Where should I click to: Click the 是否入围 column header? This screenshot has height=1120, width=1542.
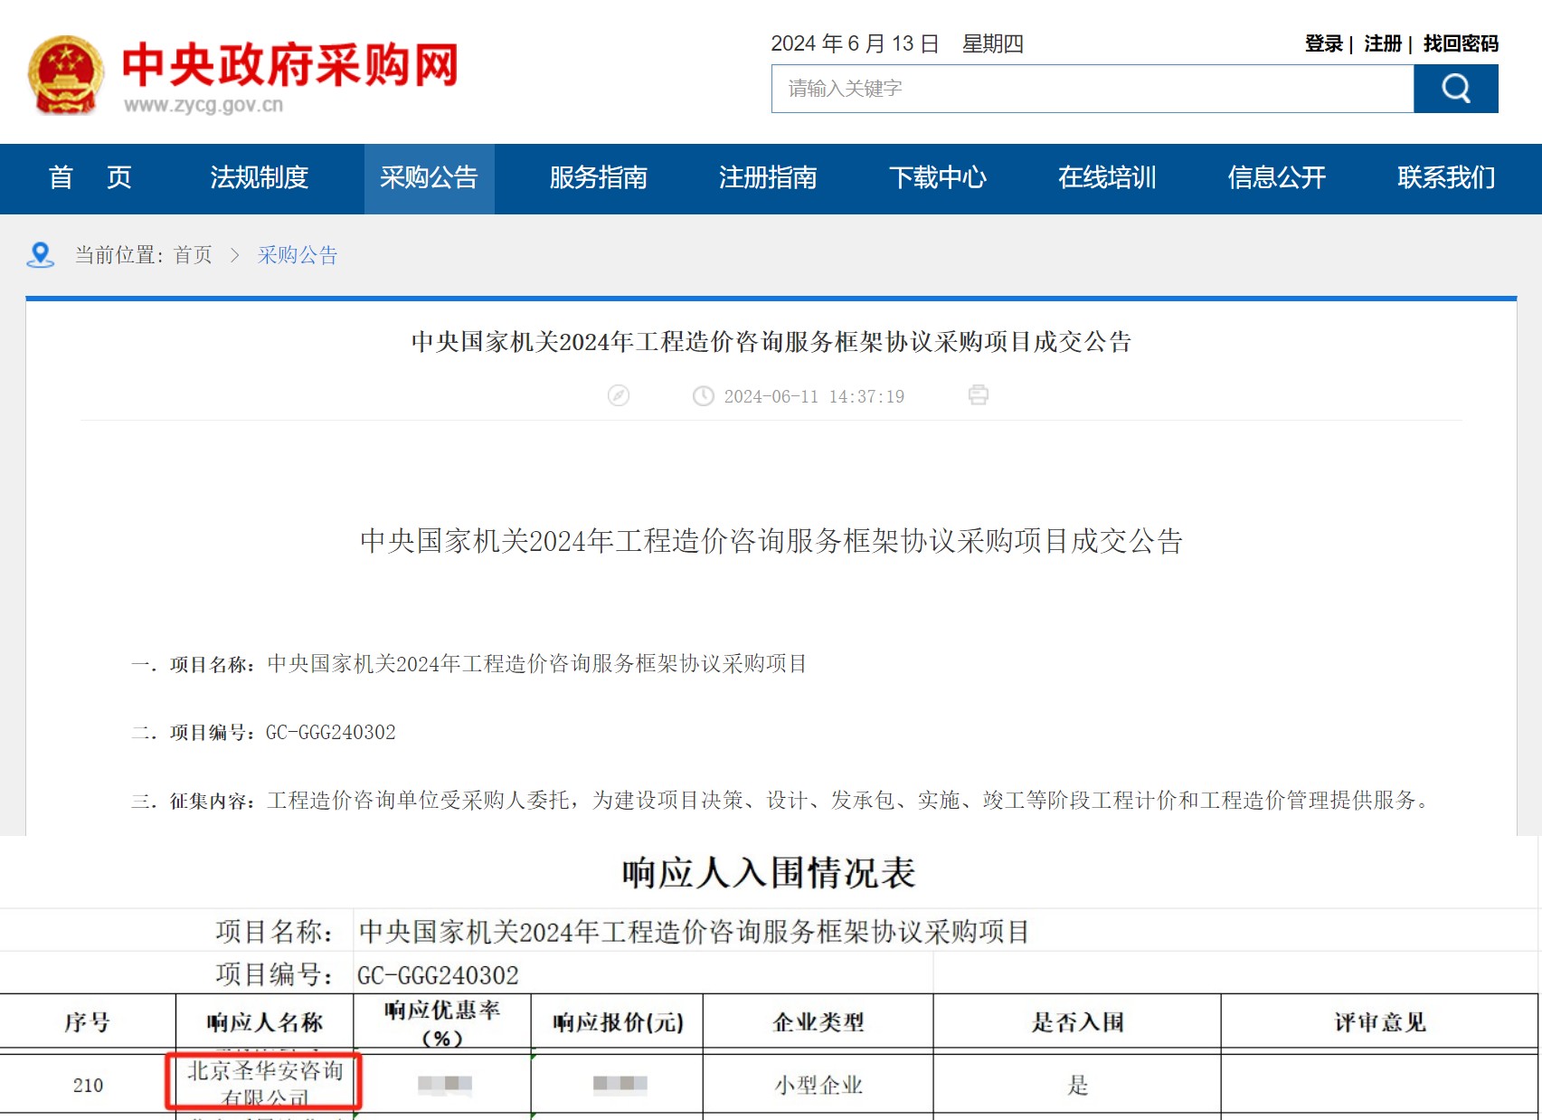pyautogui.click(x=1077, y=1022)
